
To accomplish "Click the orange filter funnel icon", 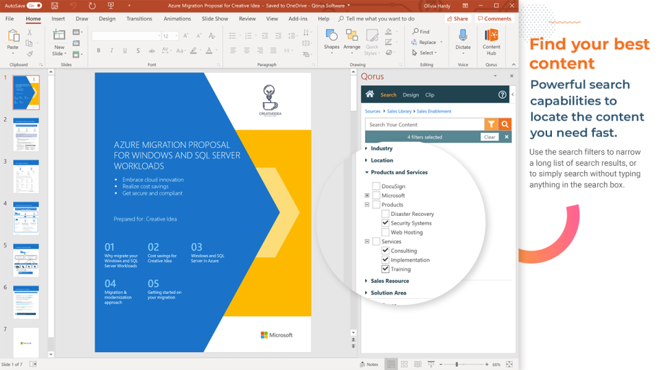I will (491, 124).
